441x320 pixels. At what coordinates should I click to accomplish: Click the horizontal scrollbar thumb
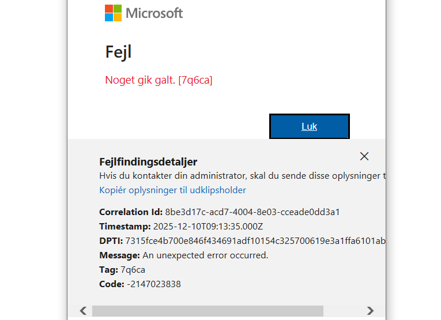(208, 311)
